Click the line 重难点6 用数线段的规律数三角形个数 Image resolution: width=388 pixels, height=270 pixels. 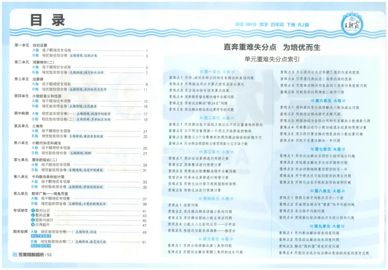[312, 92]
